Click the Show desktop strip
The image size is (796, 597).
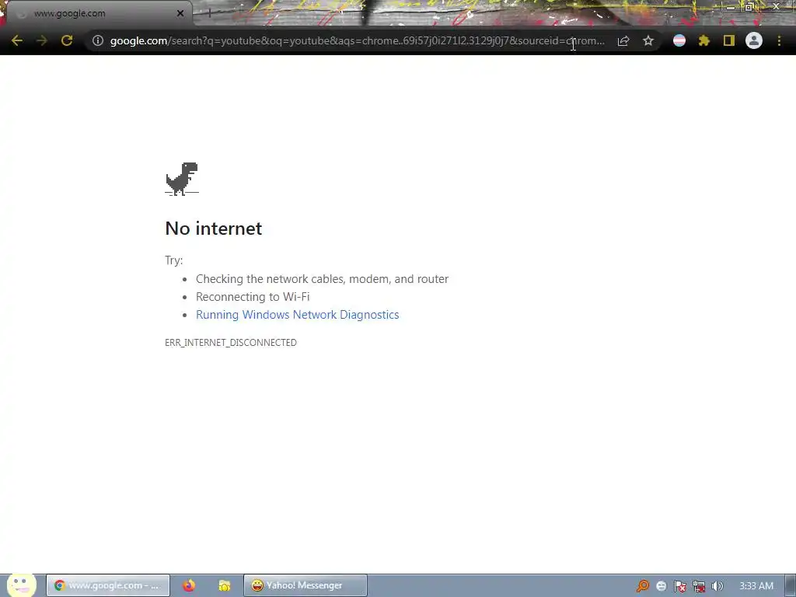pyautogui.click(x=791, y=586)
